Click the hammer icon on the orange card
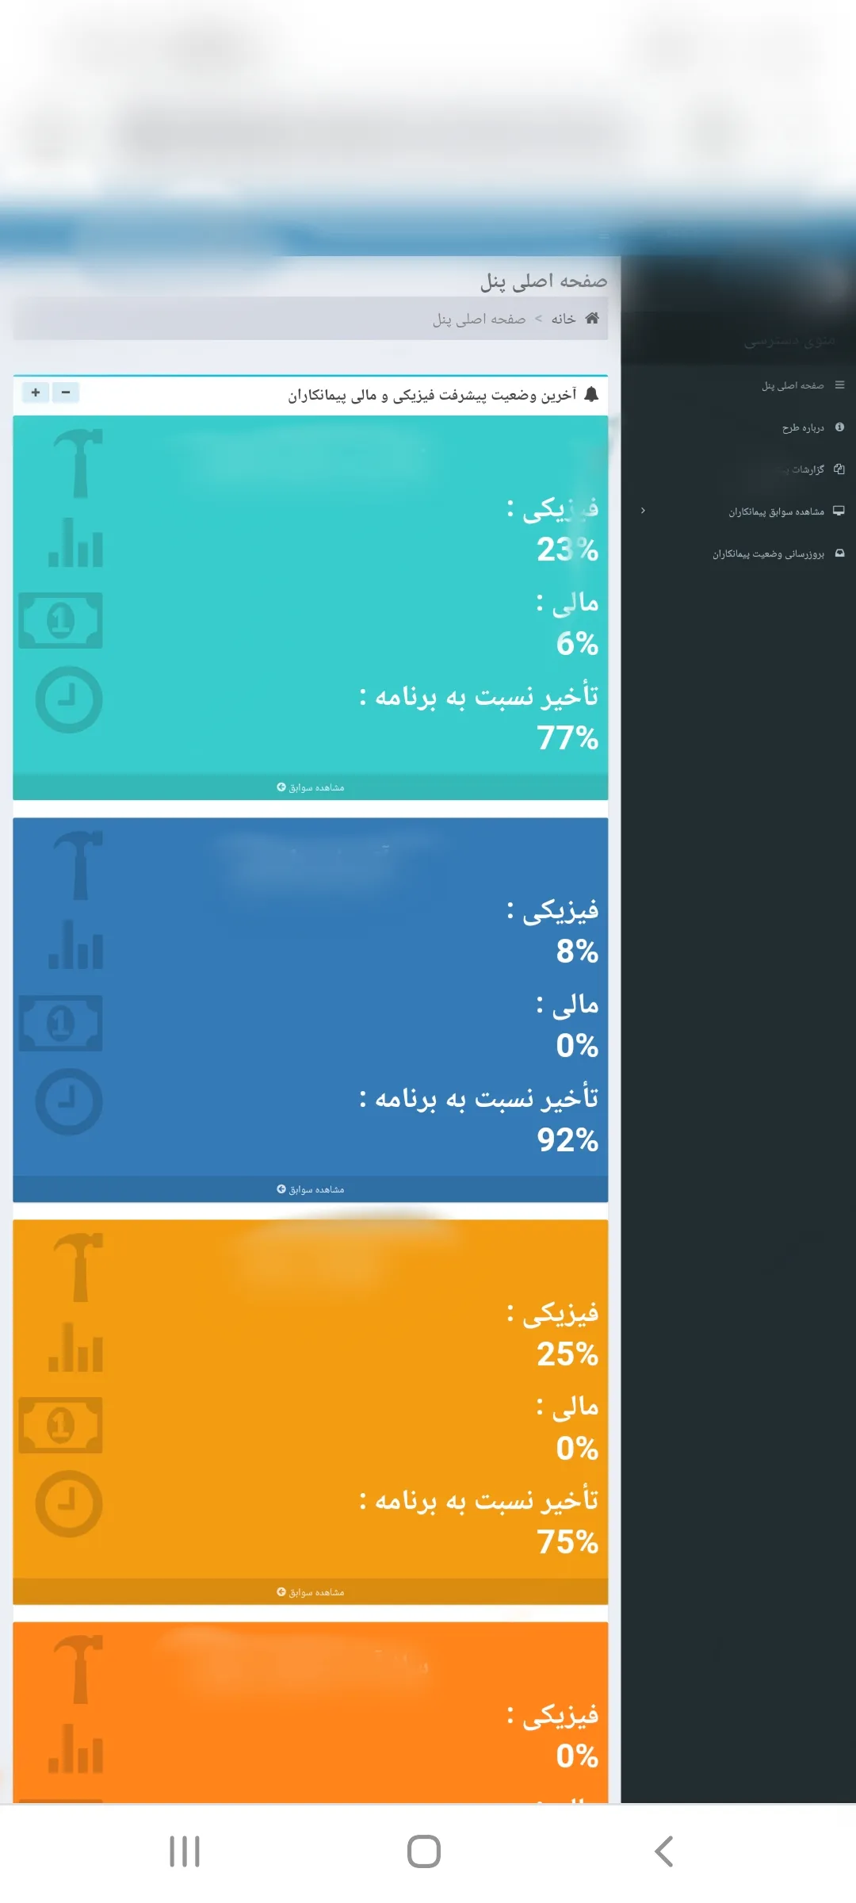The width and height of the screenshot is (856, 1903). pos(78,1668)
